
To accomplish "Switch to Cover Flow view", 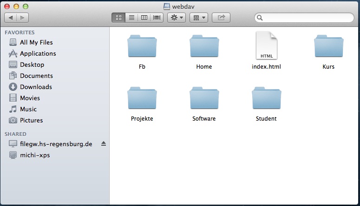I will 157,18.
